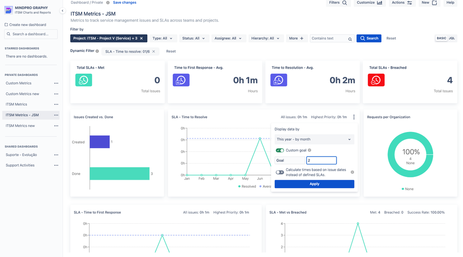Open Custom Metrics new dashboard
The width and height of the screenshot is (463, 257).
22,94
